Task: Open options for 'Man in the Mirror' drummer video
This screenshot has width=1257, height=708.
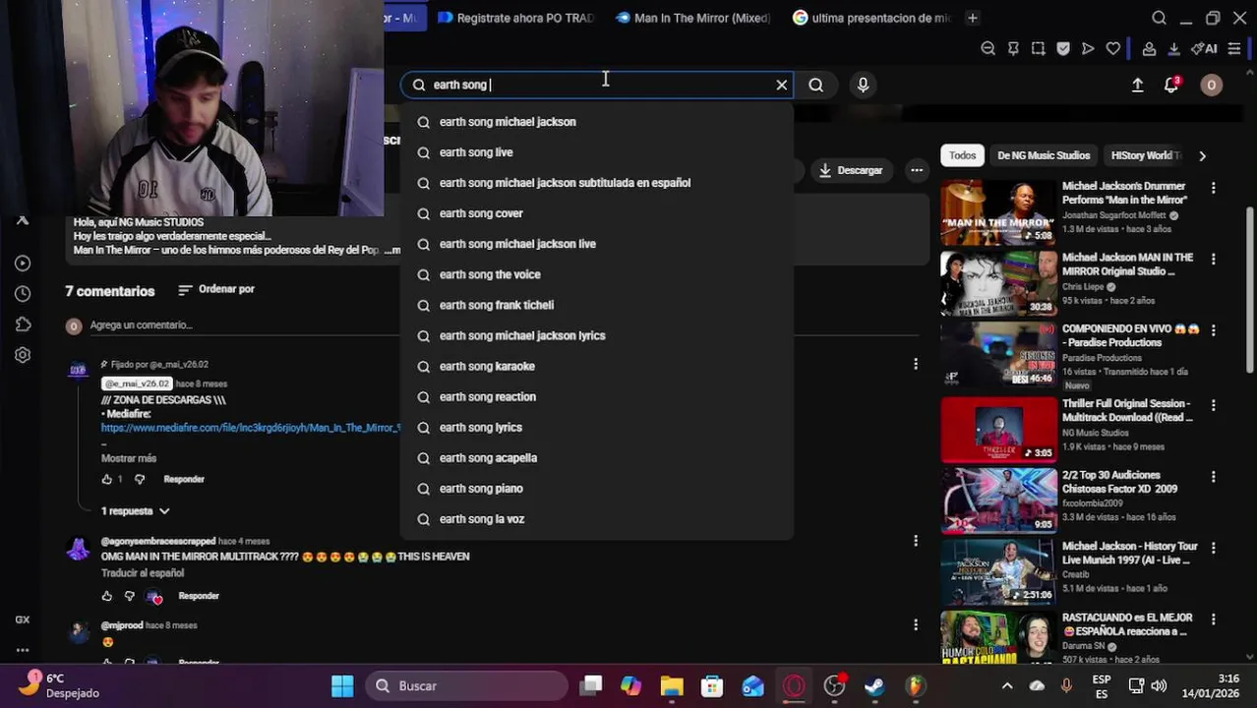Action: point(1213,188)
